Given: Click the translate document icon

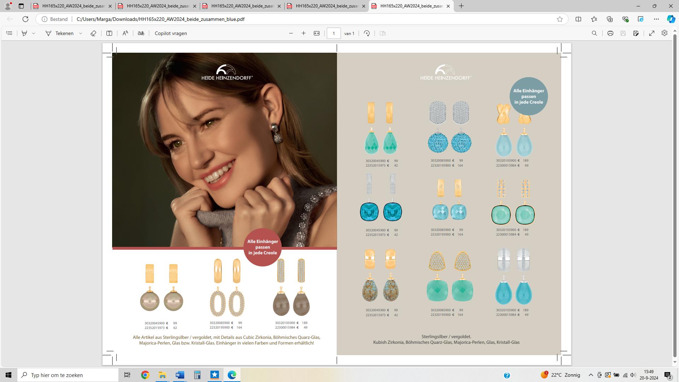Looking at the screenshot, I should tap(141, 33).
